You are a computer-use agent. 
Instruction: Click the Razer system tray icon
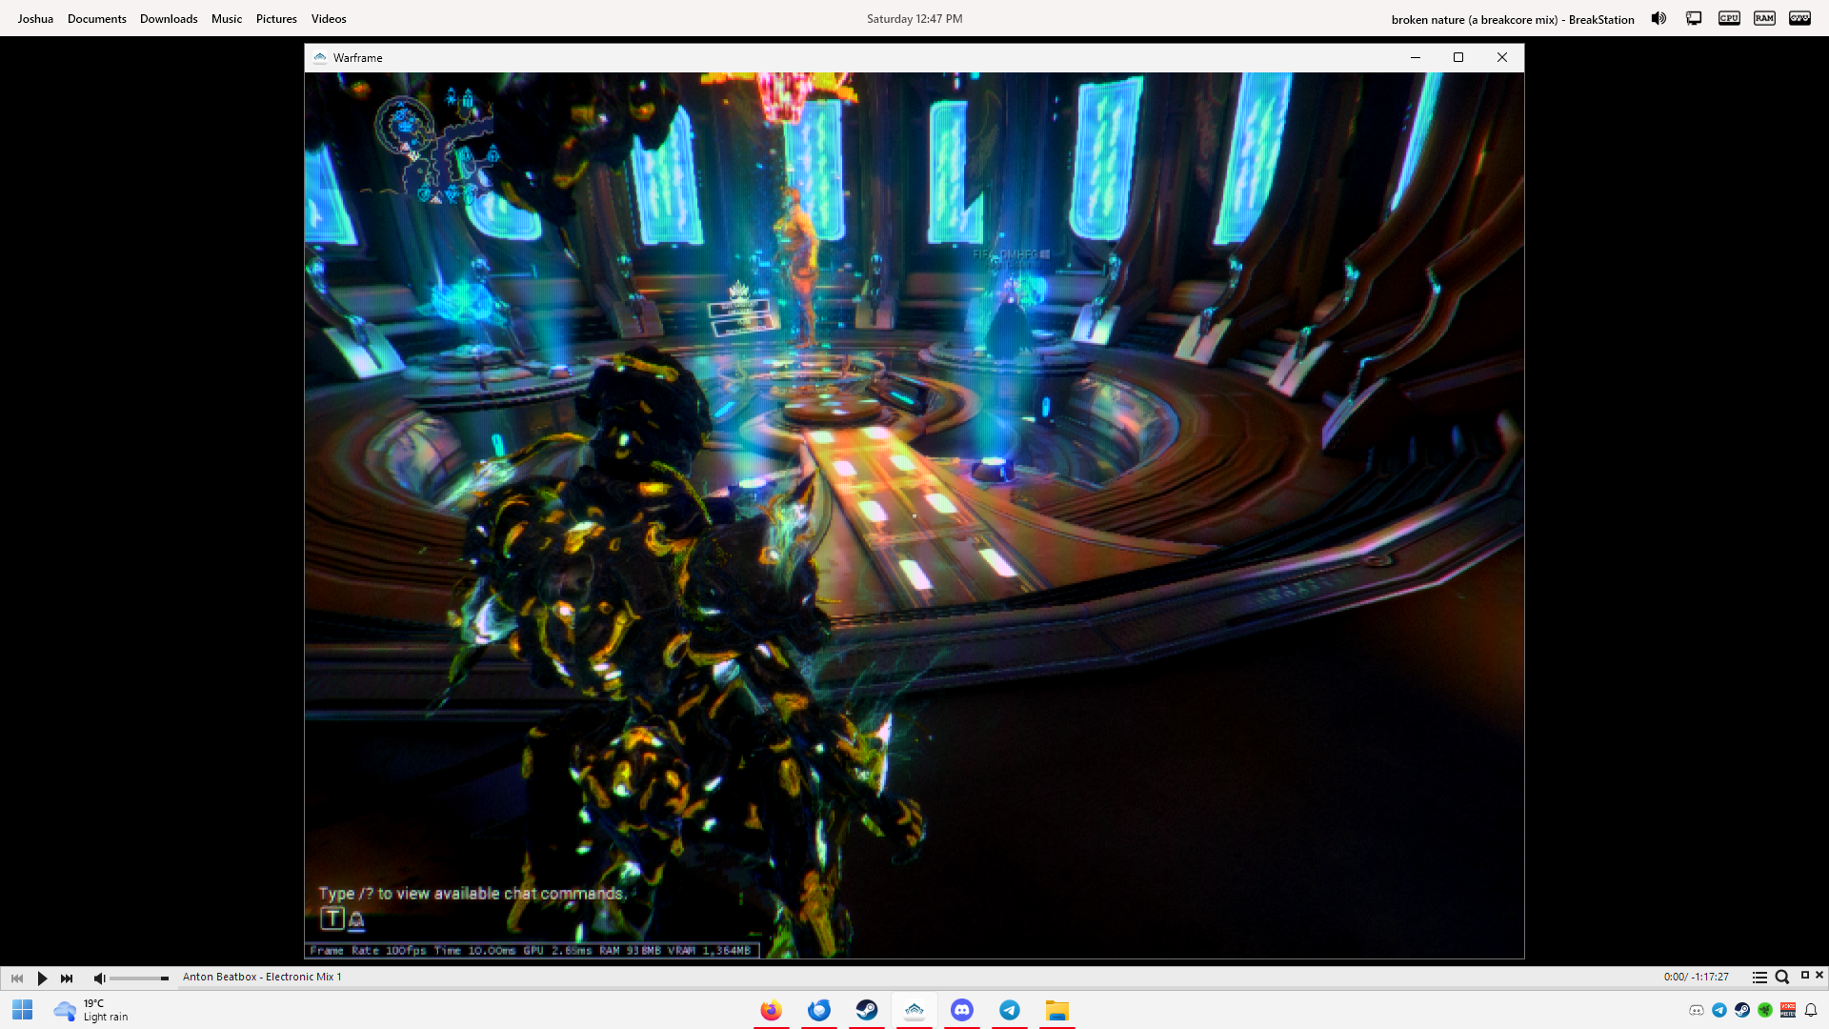[x=1765, y=1010]
